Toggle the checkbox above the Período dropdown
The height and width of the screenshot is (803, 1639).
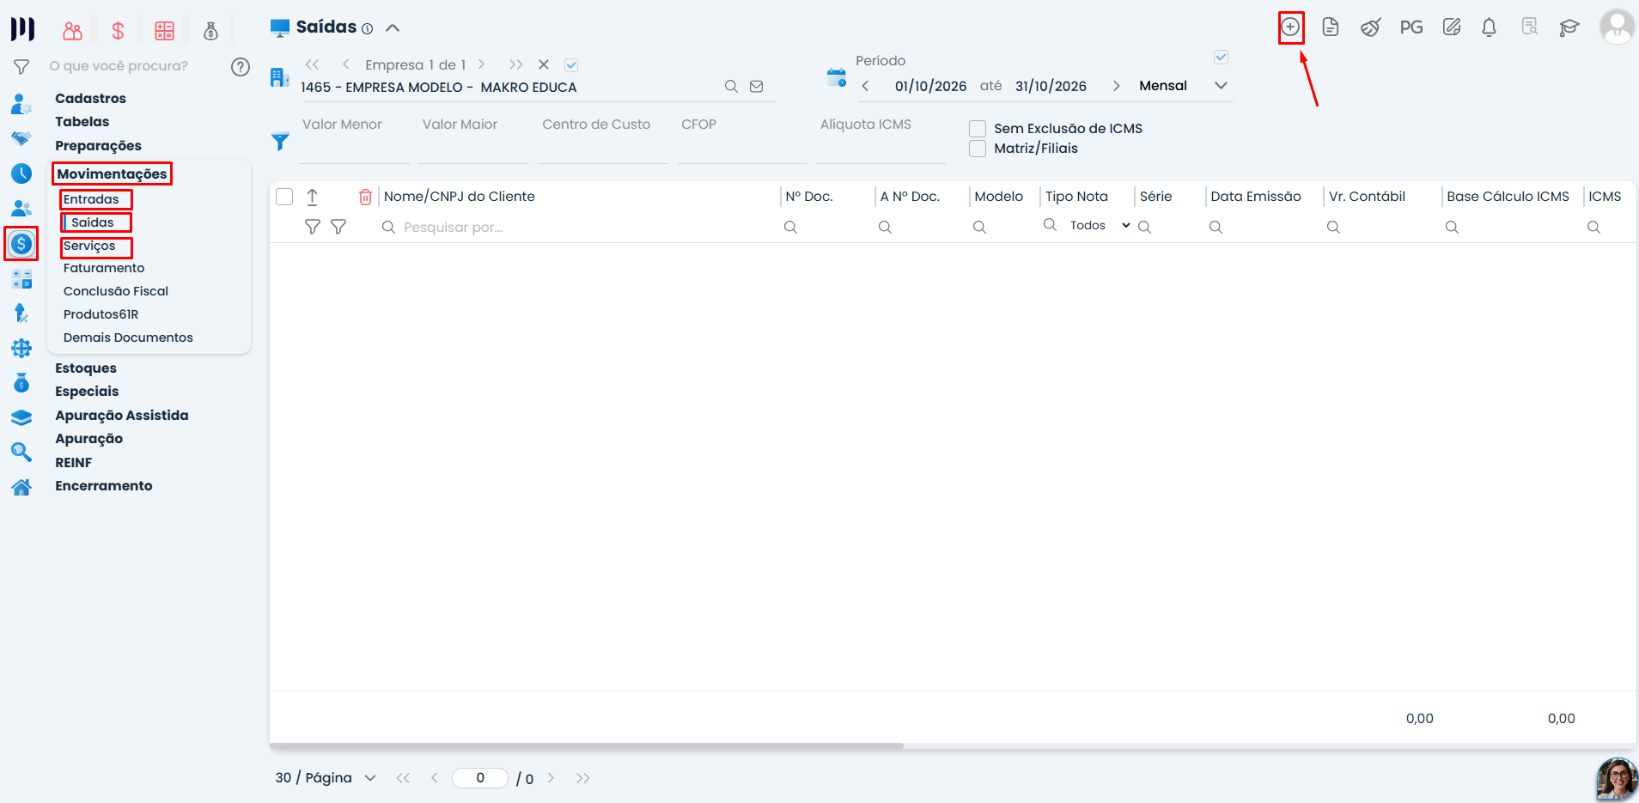click(1221, 58)
